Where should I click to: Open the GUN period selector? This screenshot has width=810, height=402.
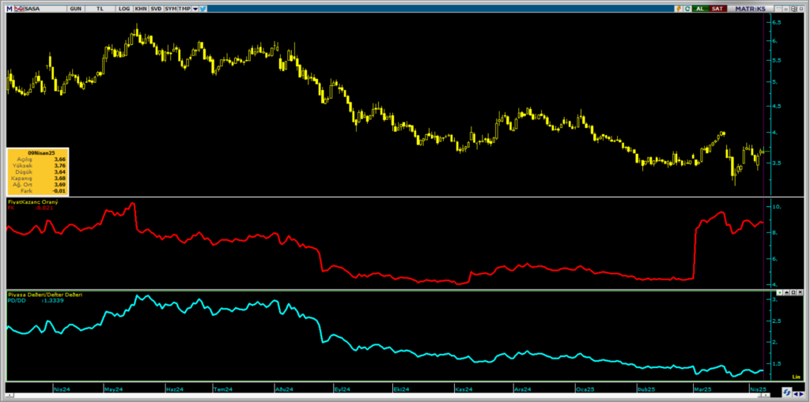(x=75, y=8)
